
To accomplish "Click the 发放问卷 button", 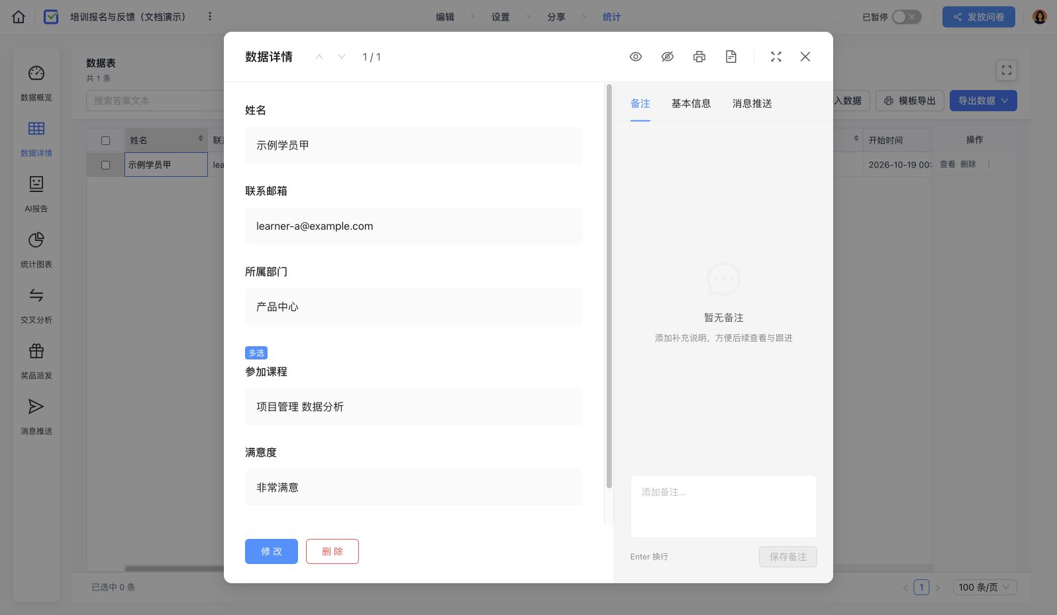I will click(979, 17).
